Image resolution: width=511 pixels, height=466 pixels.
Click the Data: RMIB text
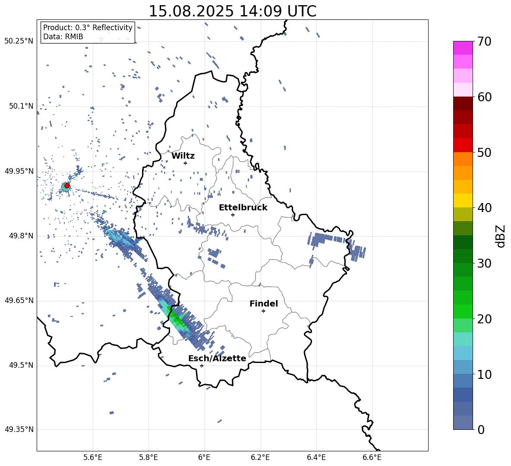click(63, 37)
